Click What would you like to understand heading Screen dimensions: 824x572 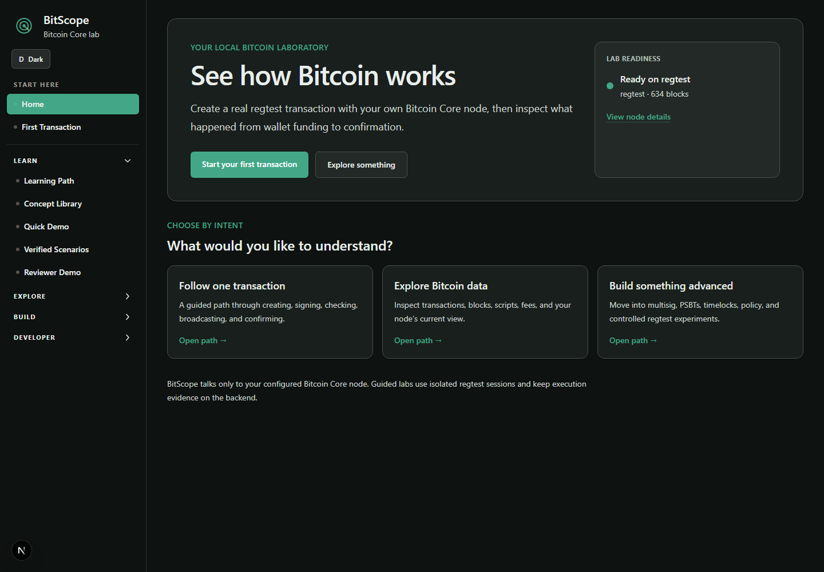coord(280,246)
